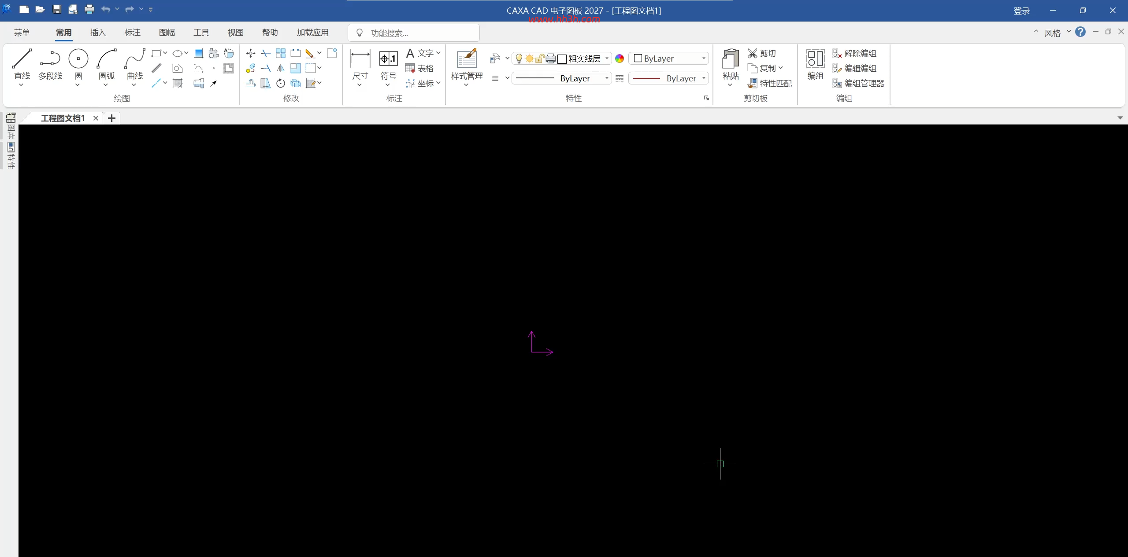Click the print icon in title bar

click(x=89, y=9)
